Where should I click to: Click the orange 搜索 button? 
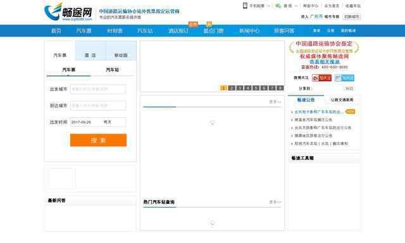(x=99, y=140)
